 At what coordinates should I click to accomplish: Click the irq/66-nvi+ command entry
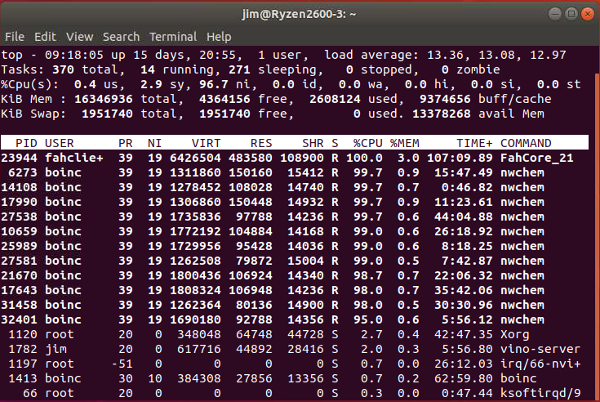540,364
